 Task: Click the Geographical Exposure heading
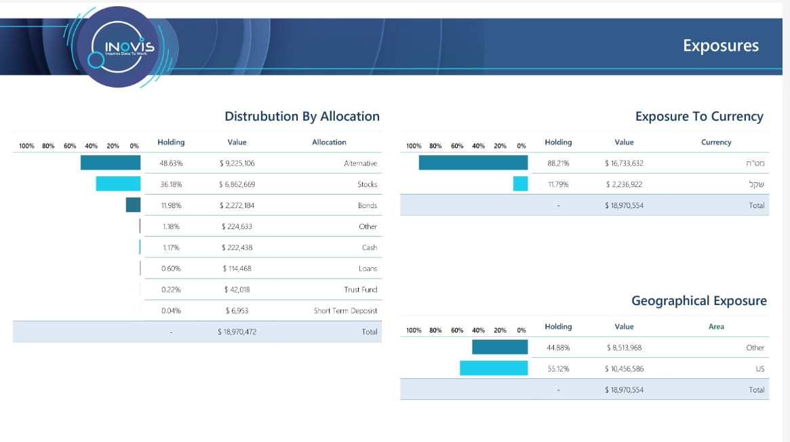pos(698,300)
